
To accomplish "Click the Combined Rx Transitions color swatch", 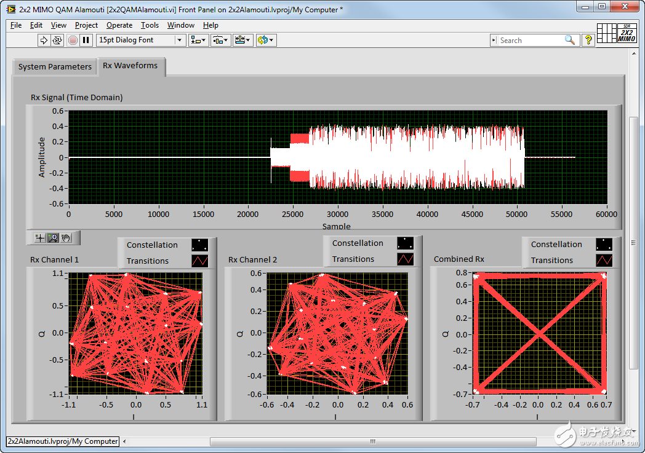I will (604, 261).
